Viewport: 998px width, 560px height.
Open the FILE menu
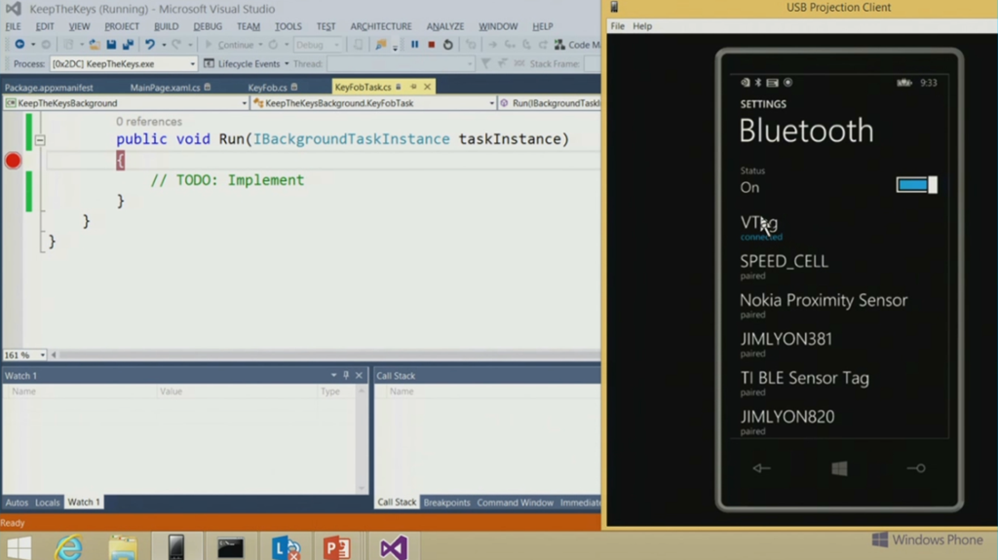pyautogui.click(x=13, y=26)
